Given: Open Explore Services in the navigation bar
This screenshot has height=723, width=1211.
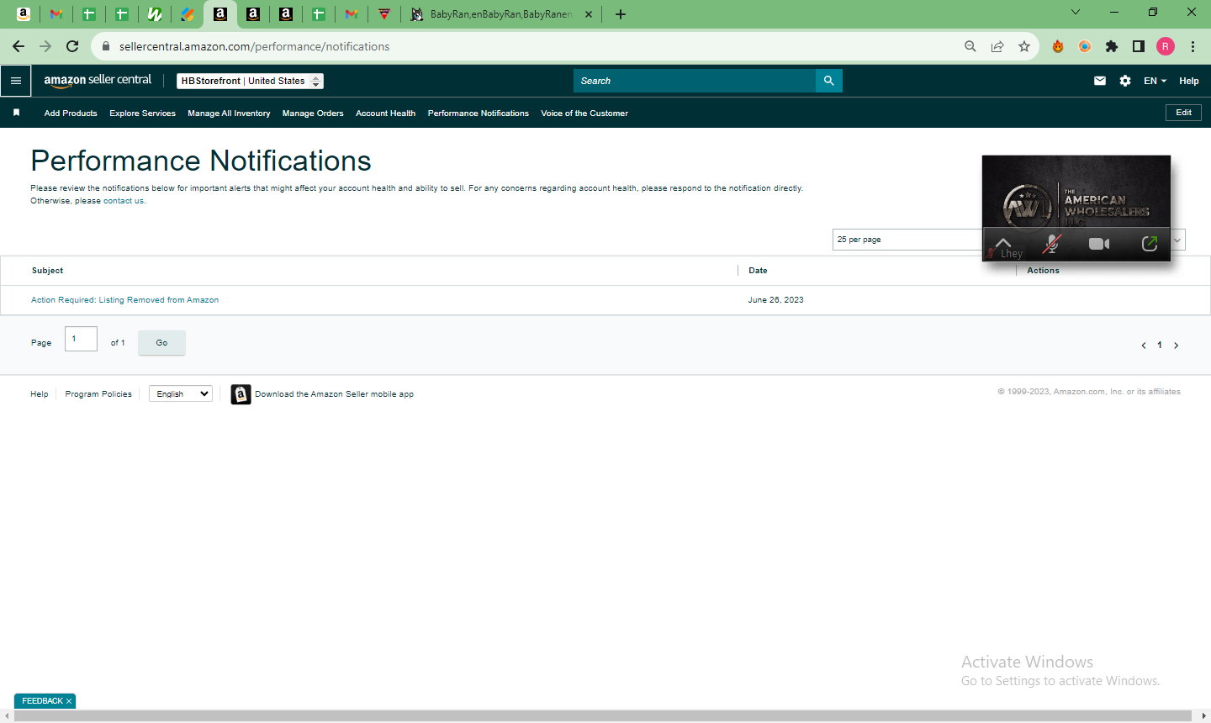Looking at the screenshot, I should pyautogui.click(x=142, y=113).
